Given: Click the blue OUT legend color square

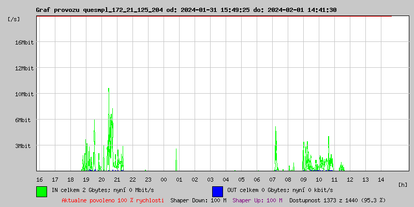Looking at the screenshot, I should pos(217,191).
